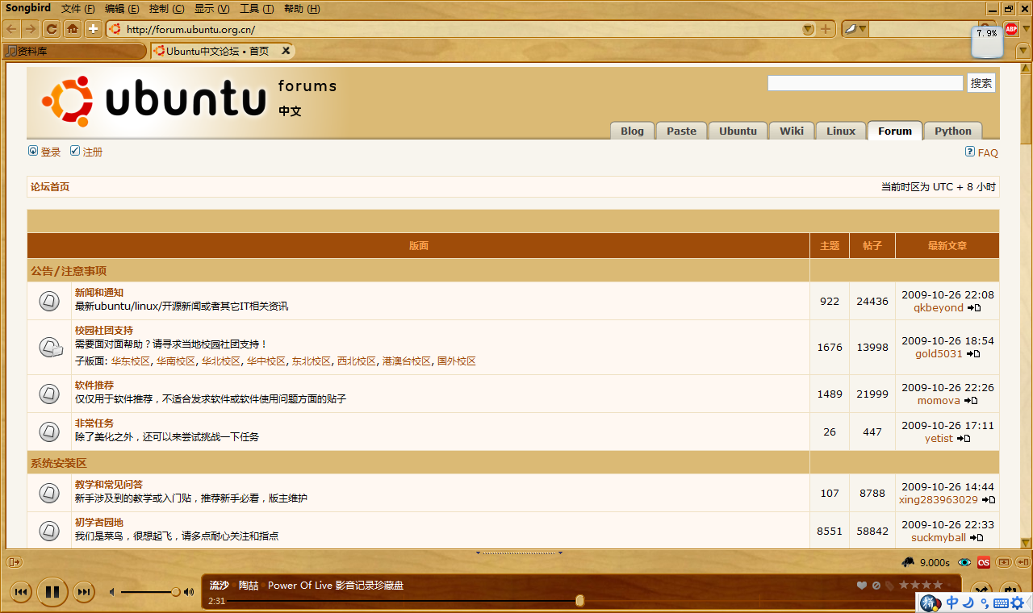Open the 论坛首页 breadcrumb link
This screenshot has height=613, width=1033.
(50, 187)
